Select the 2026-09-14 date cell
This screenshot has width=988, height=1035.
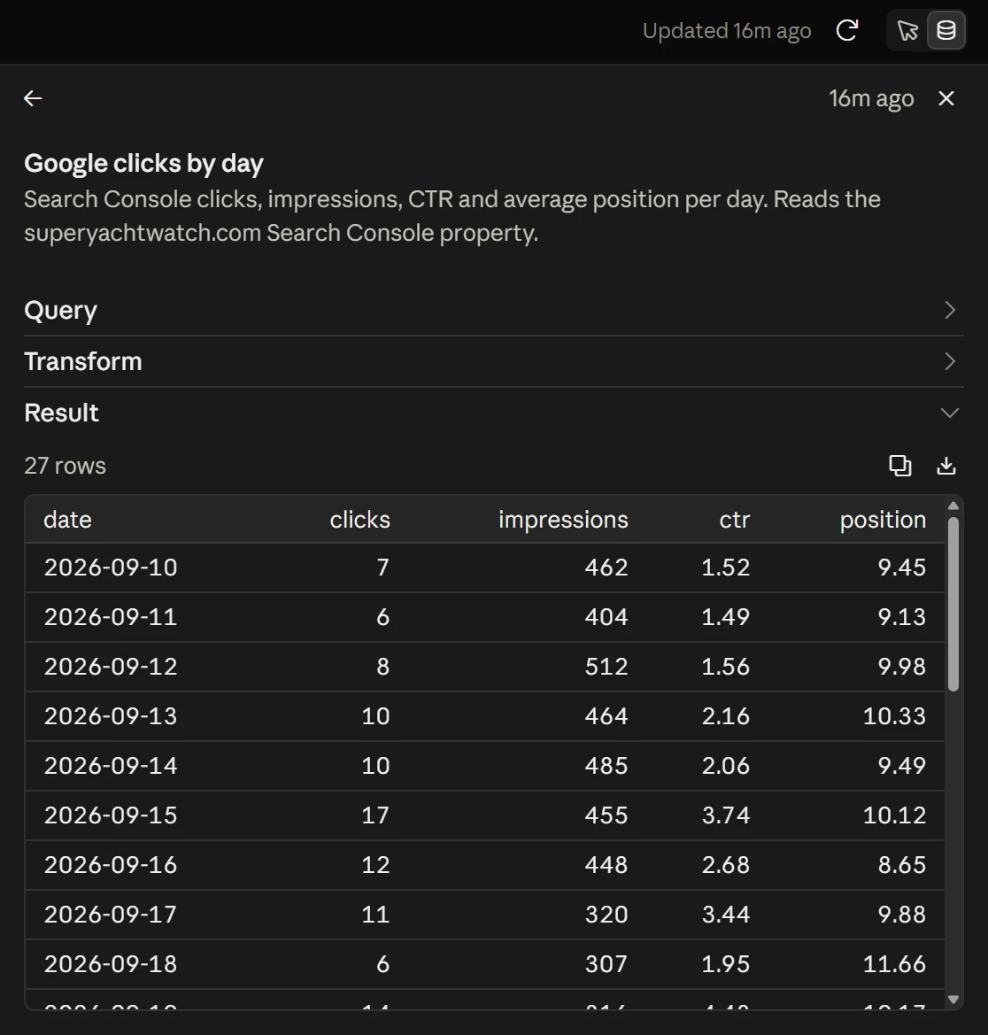pyautogui.click(x=110, y=766)
